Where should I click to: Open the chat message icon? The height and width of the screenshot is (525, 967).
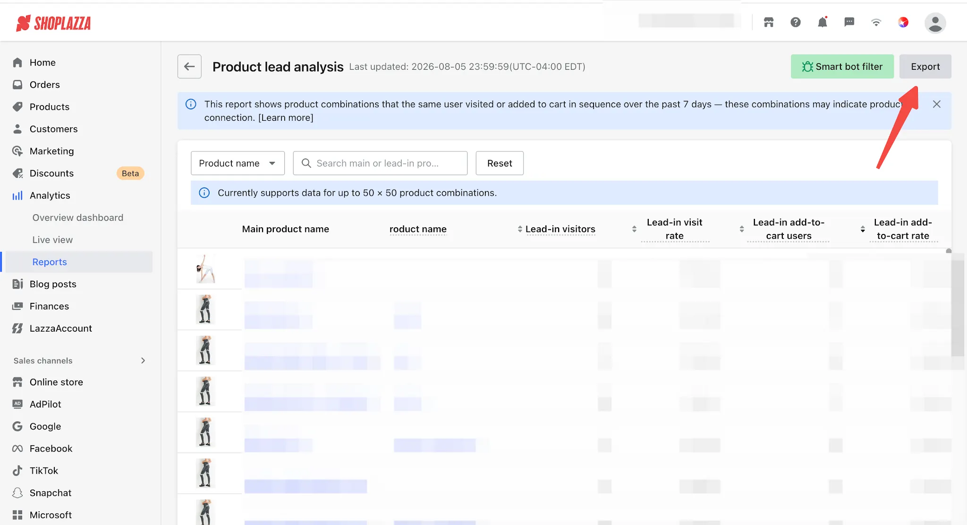tap(849, 22)
